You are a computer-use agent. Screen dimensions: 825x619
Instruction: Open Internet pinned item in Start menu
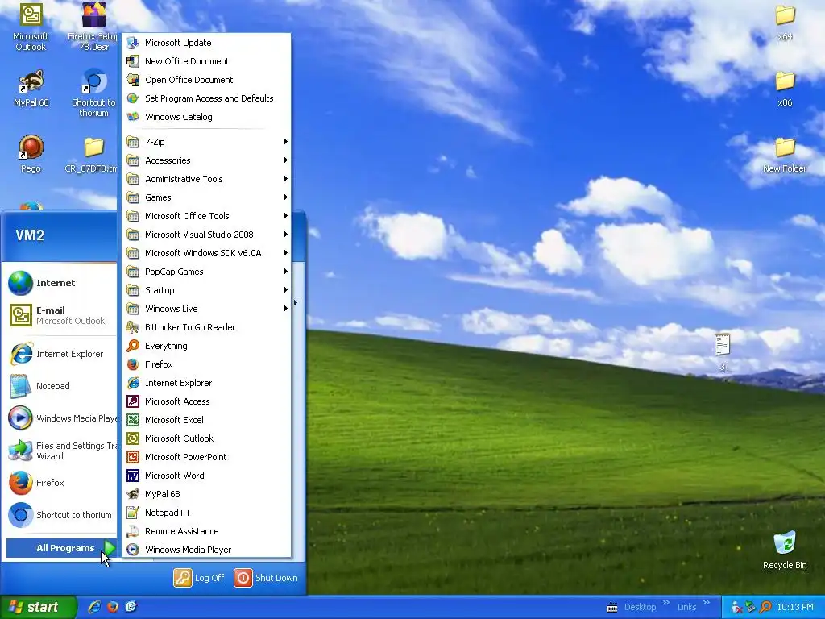60,283
